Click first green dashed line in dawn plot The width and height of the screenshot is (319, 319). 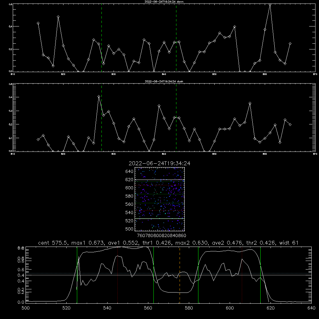pyautogui.click(x=101, y=38)
